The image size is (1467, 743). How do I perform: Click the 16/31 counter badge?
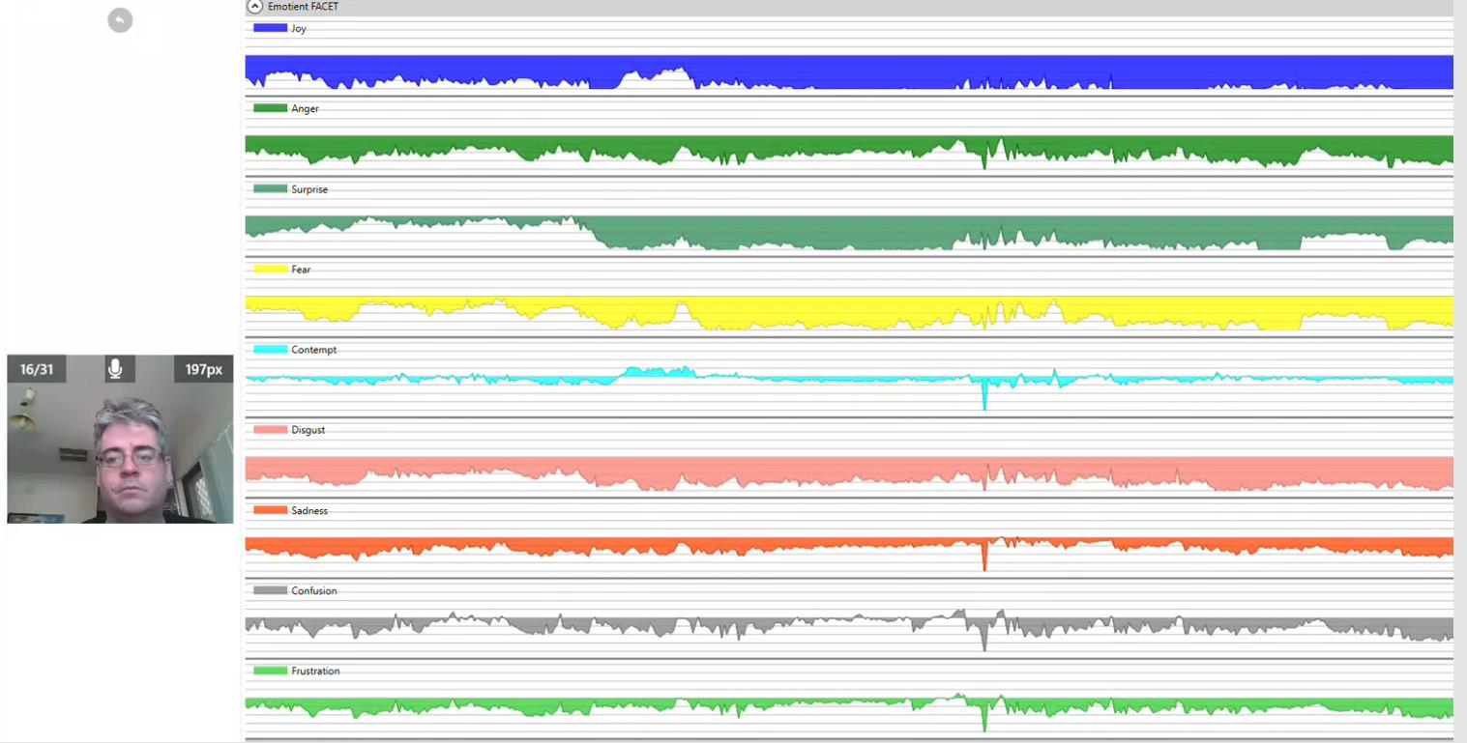click(37, 369)
